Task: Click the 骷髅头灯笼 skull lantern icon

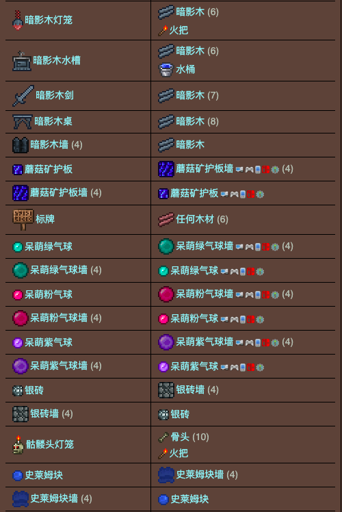Action: 18,444
